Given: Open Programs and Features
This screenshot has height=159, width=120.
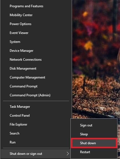Looking at the screenshot, I should tap(36, 6).
